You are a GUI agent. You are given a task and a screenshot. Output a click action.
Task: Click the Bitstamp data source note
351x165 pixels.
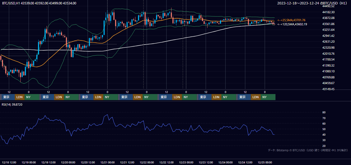click(308, 150)
